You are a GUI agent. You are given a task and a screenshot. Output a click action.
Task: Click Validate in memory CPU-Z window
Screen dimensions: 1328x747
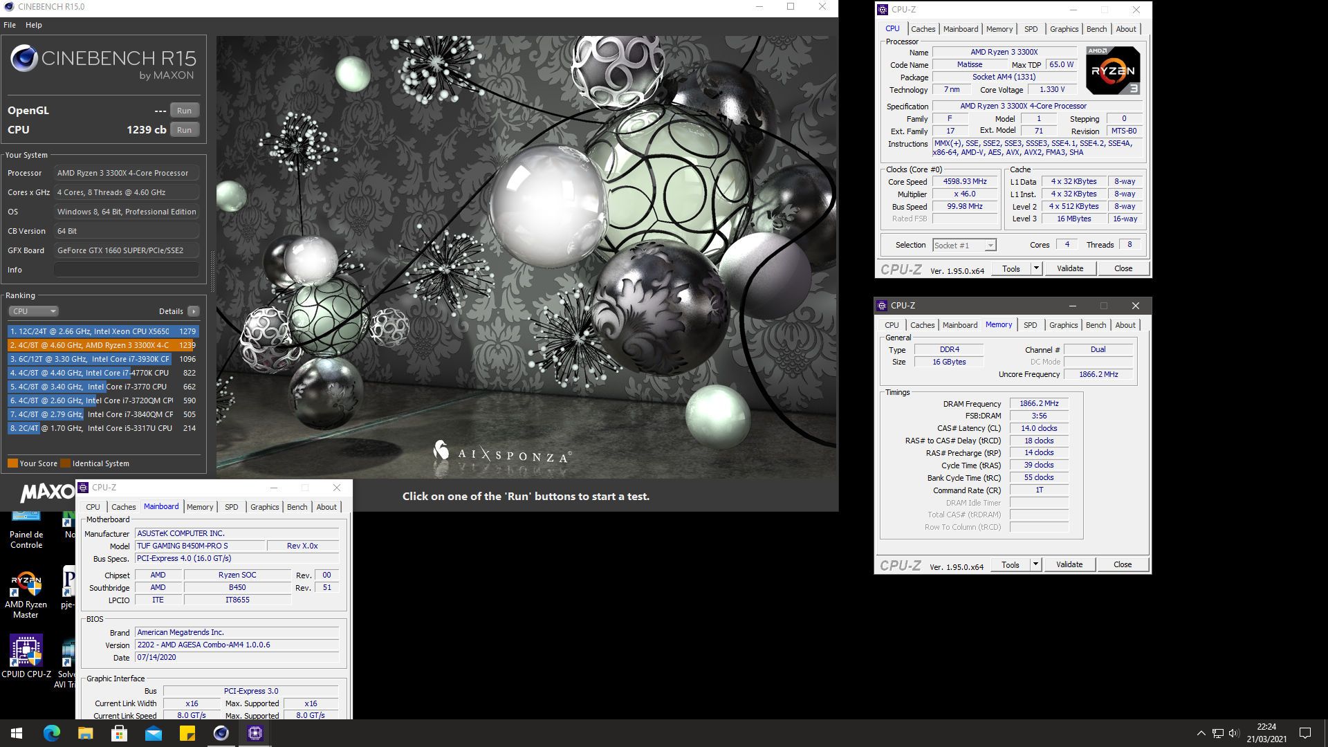click(x=1069, y=564)
